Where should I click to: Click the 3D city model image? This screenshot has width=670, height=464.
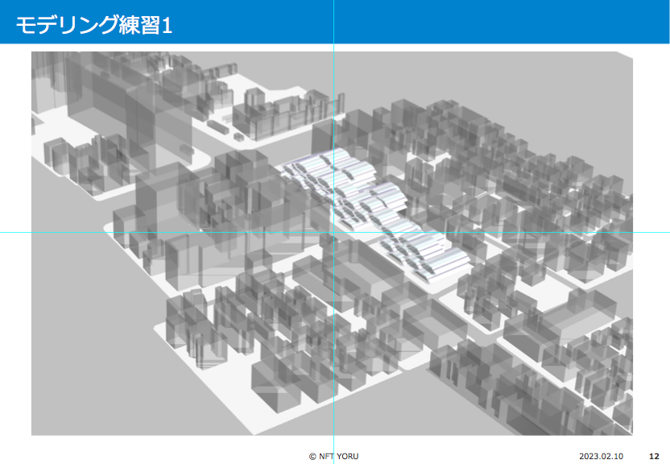coord(332,243)
